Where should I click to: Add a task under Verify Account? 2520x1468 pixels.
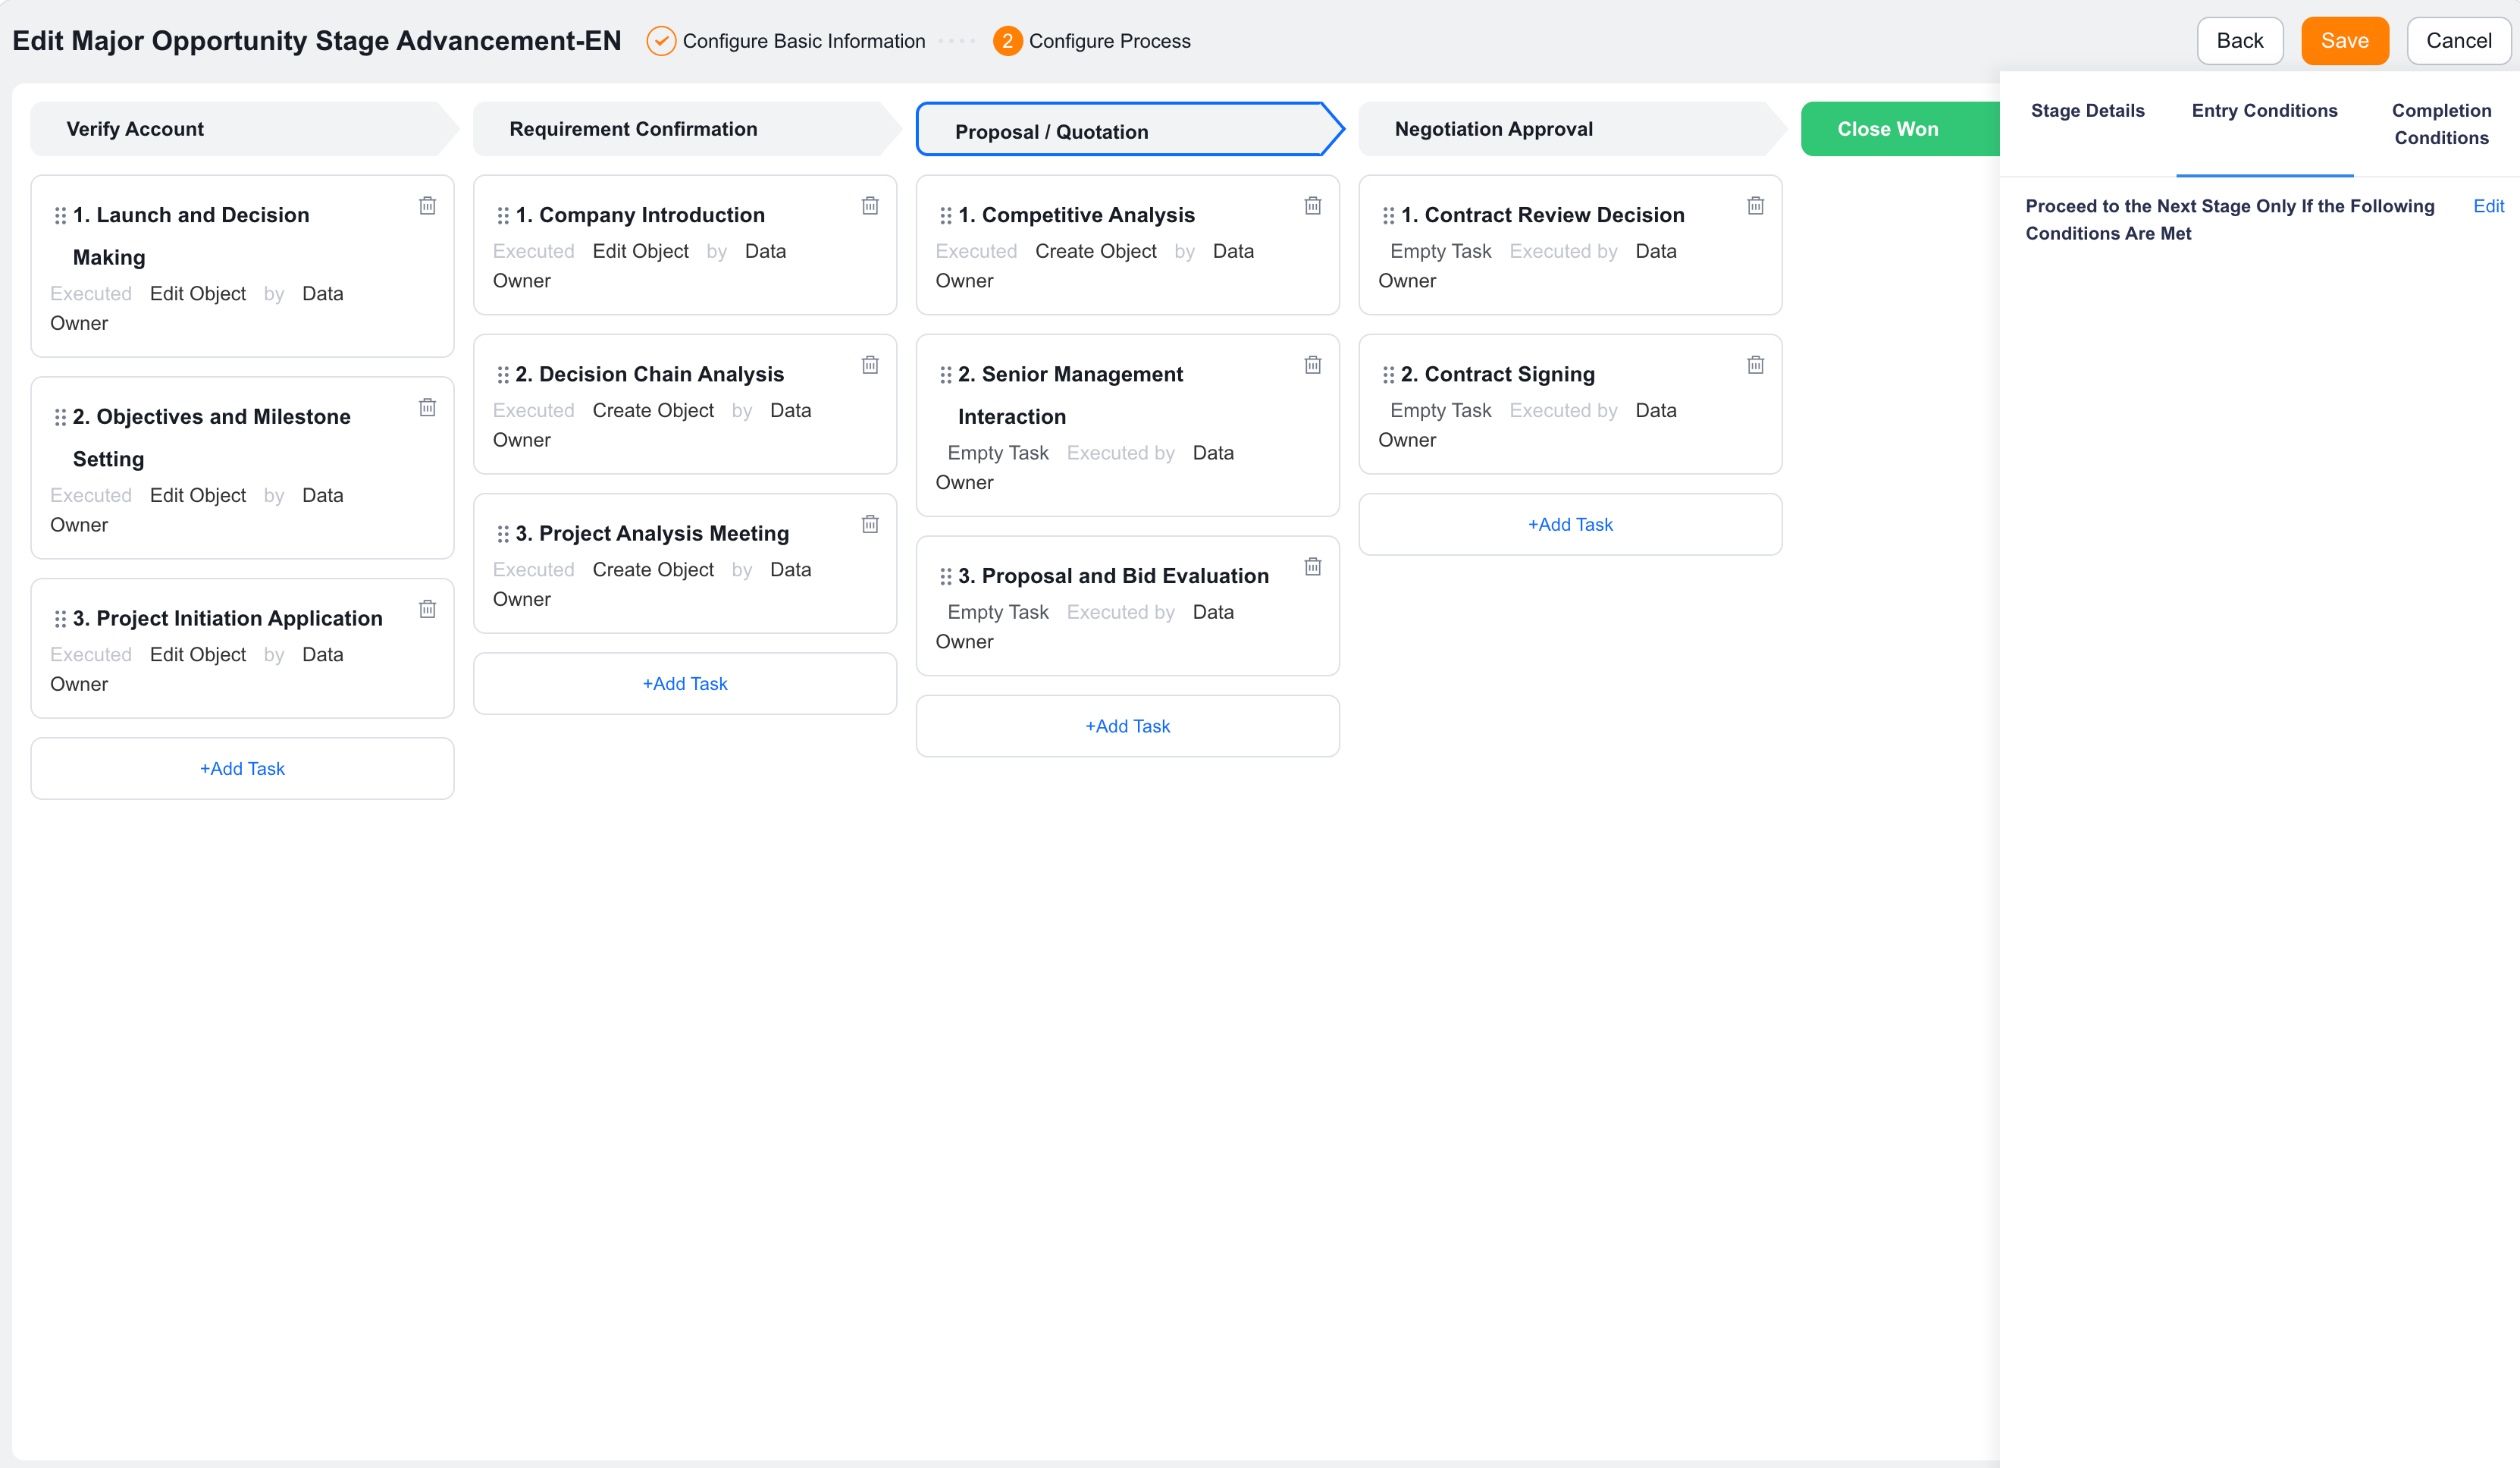point(242,769)
